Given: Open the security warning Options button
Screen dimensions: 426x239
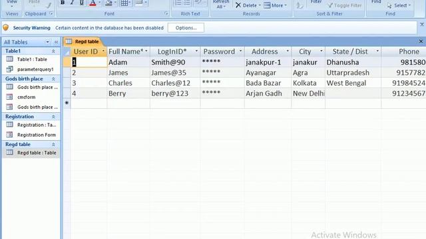Looking at the screenshot, I should coord(186,28).
